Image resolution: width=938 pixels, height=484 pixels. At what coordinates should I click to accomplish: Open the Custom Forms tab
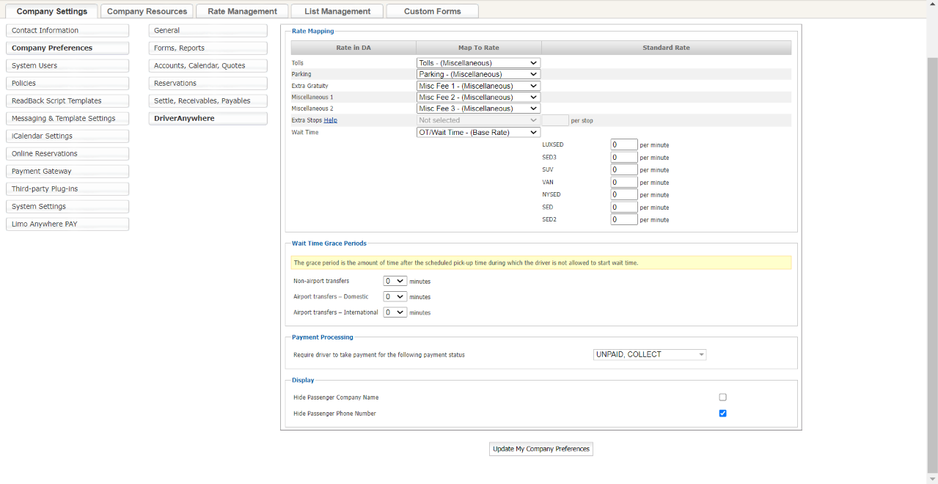pyautogui.click(x=432, y=11)
